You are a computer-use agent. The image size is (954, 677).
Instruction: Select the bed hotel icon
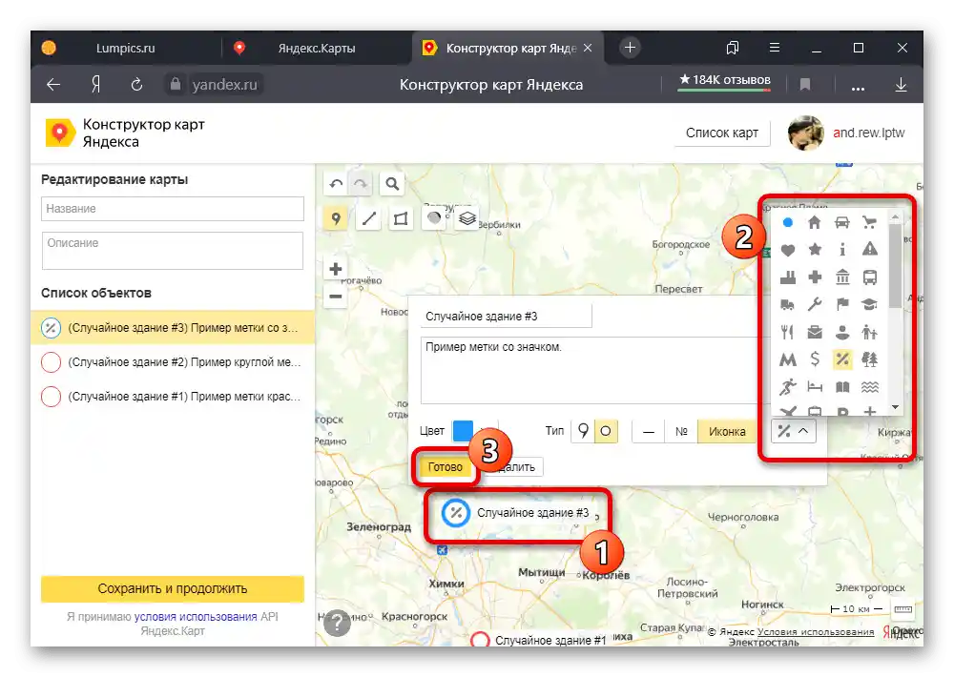coord(815,387)
